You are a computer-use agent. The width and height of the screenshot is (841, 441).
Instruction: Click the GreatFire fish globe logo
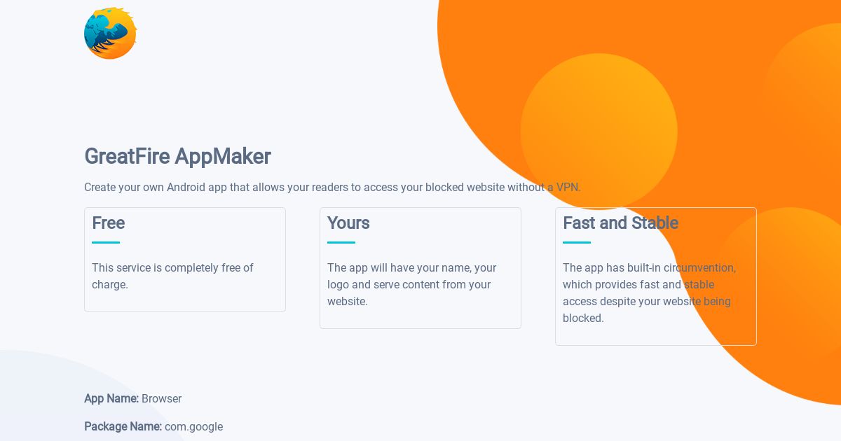110,33
